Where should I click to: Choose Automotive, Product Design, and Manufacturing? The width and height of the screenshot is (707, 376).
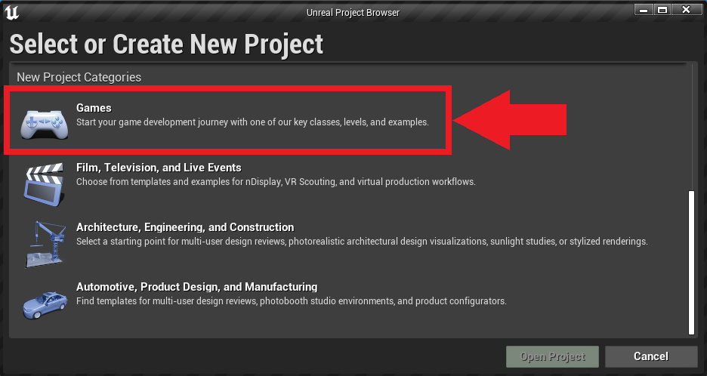tap(196, 287)
